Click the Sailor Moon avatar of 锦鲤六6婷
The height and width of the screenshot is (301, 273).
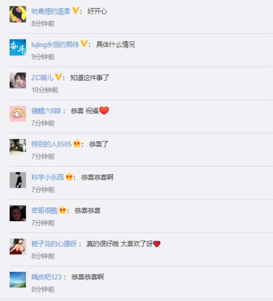click(x=18, y=114)
